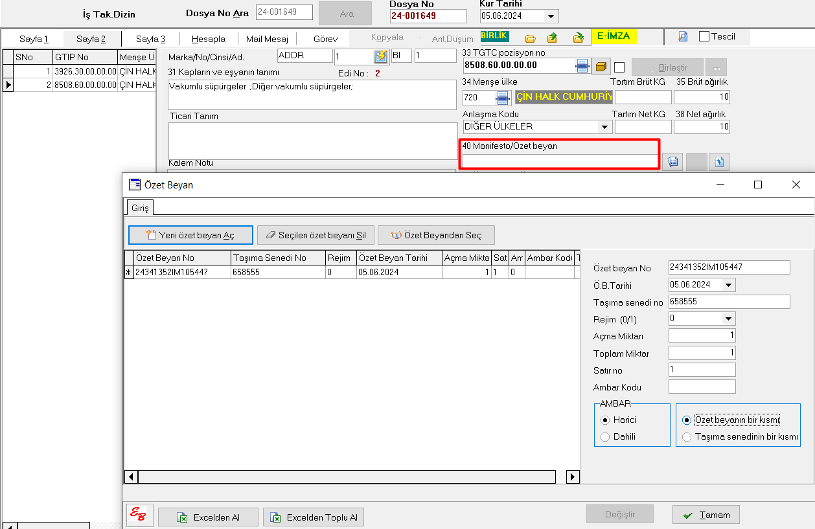815x529 pixels.
Task: Confirm with the Tamam button
Action: pos(706,515)
